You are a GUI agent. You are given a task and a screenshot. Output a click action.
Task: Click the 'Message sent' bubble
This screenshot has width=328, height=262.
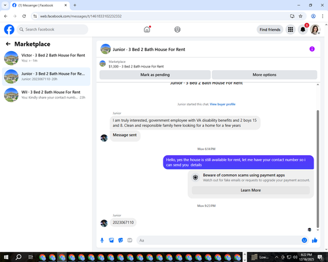point(125,135)
